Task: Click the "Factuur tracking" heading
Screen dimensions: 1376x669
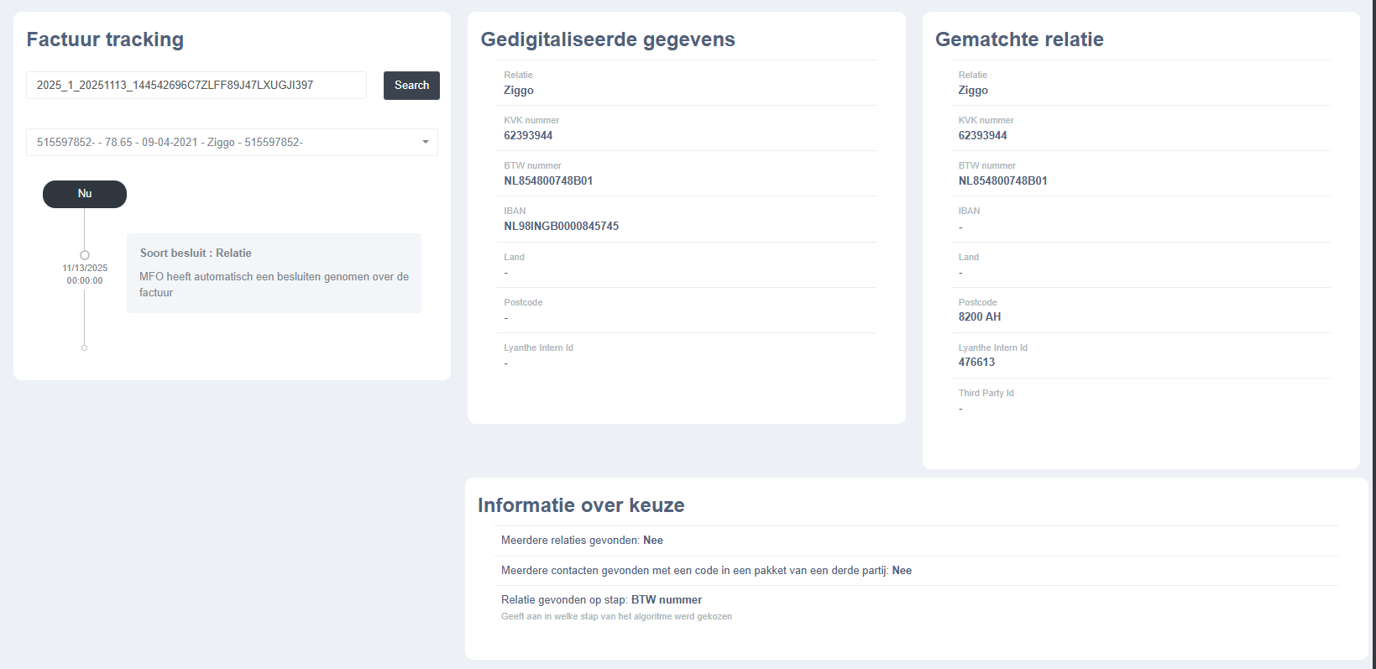Action: tap(104, 39)
